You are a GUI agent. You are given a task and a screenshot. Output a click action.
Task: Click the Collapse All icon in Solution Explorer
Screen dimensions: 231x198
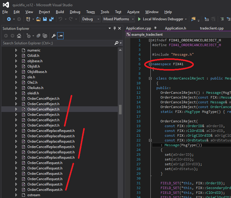tap(38, 36)
